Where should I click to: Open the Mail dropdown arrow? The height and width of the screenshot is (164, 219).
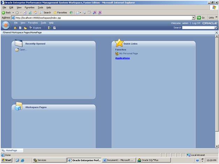80,13
